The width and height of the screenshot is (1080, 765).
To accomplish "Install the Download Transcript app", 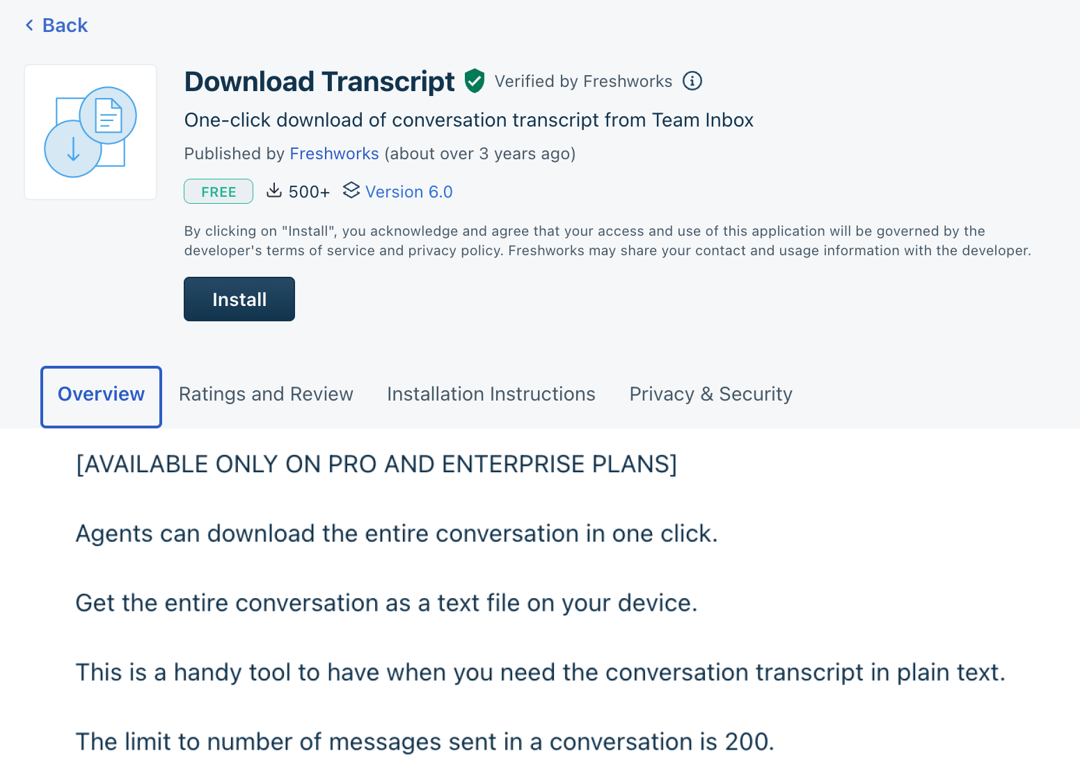I will coord(239,298).
